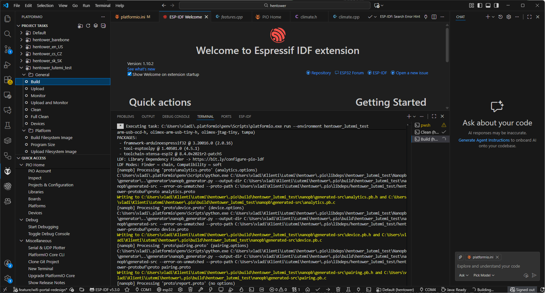545x293 pixels.
Task: Open the Explorer view icon
Action: (8, 19)
